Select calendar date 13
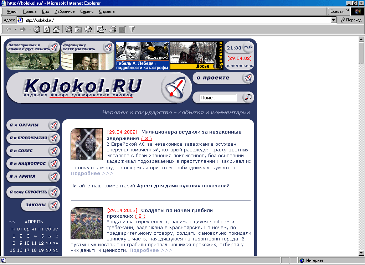The height and width of the screenshot is (265, 365). pos(48,243)
